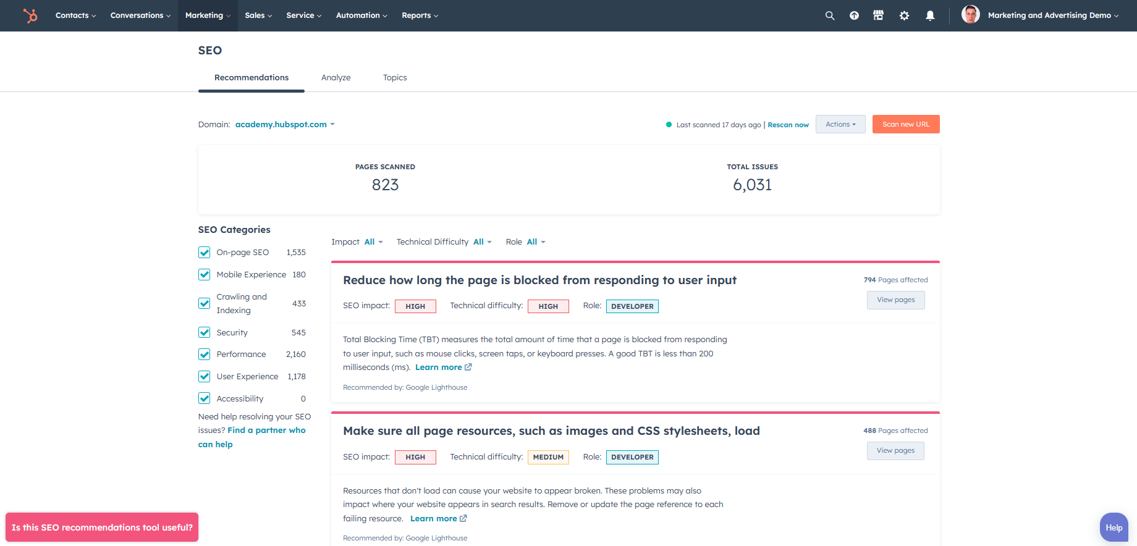Click the user avatar photo
Screen dimensions: 1137x546
[971, 14]
